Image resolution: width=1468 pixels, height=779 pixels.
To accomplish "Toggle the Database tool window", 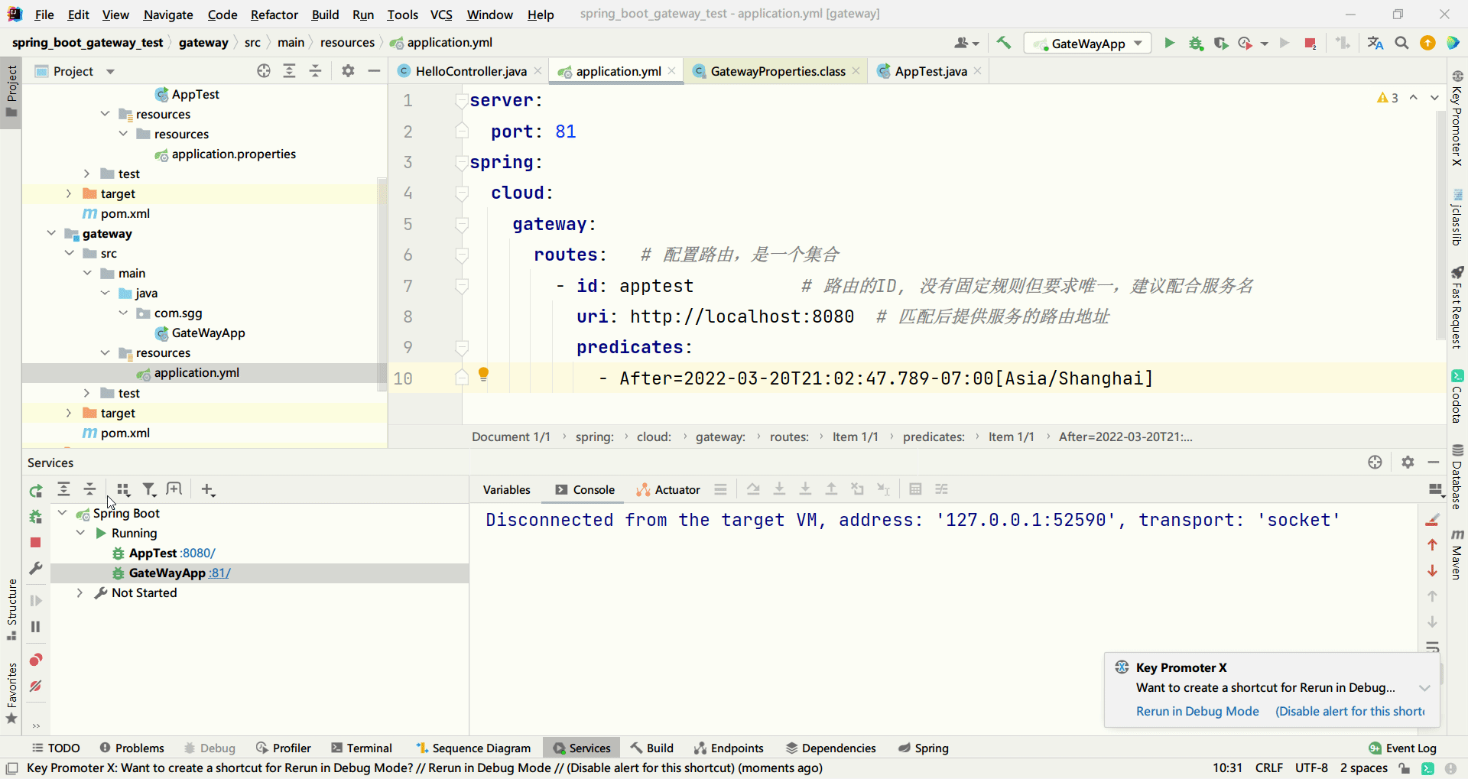I will [x=1457, y=476].
